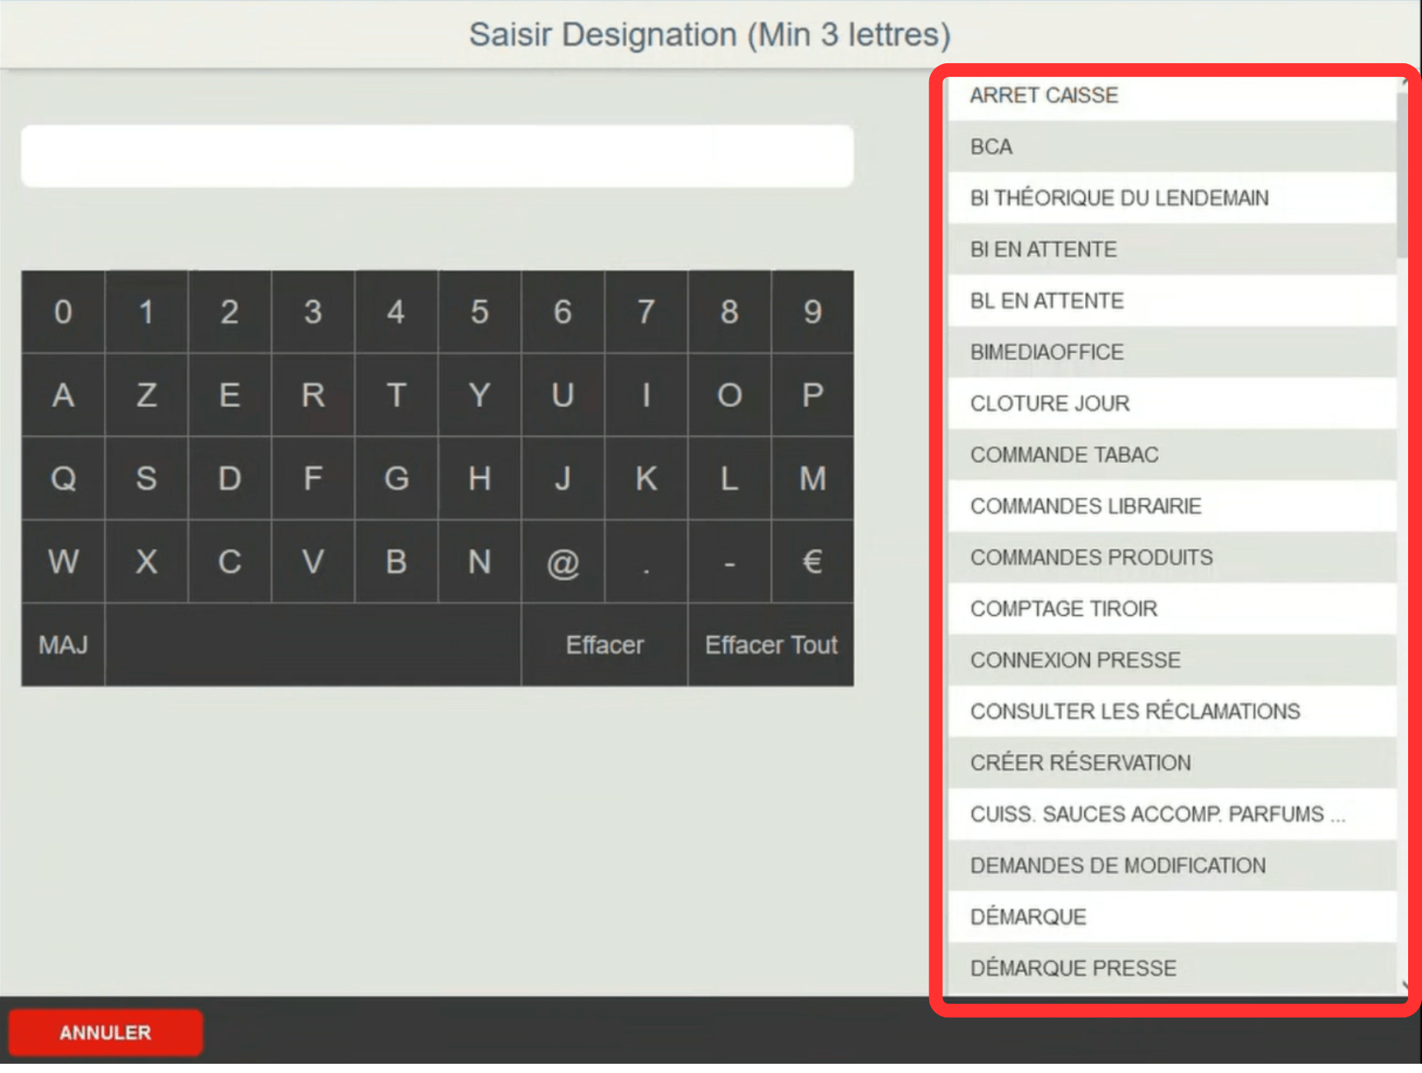Image resolution: width=1422 pixels, height=1073 pixels.
Task: Choose CLOTURE JOUR in the list
Action: tap(1172, 403)
